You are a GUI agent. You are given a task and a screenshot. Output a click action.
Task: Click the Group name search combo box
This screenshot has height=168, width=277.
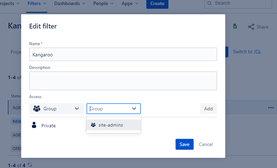point(114,108)
